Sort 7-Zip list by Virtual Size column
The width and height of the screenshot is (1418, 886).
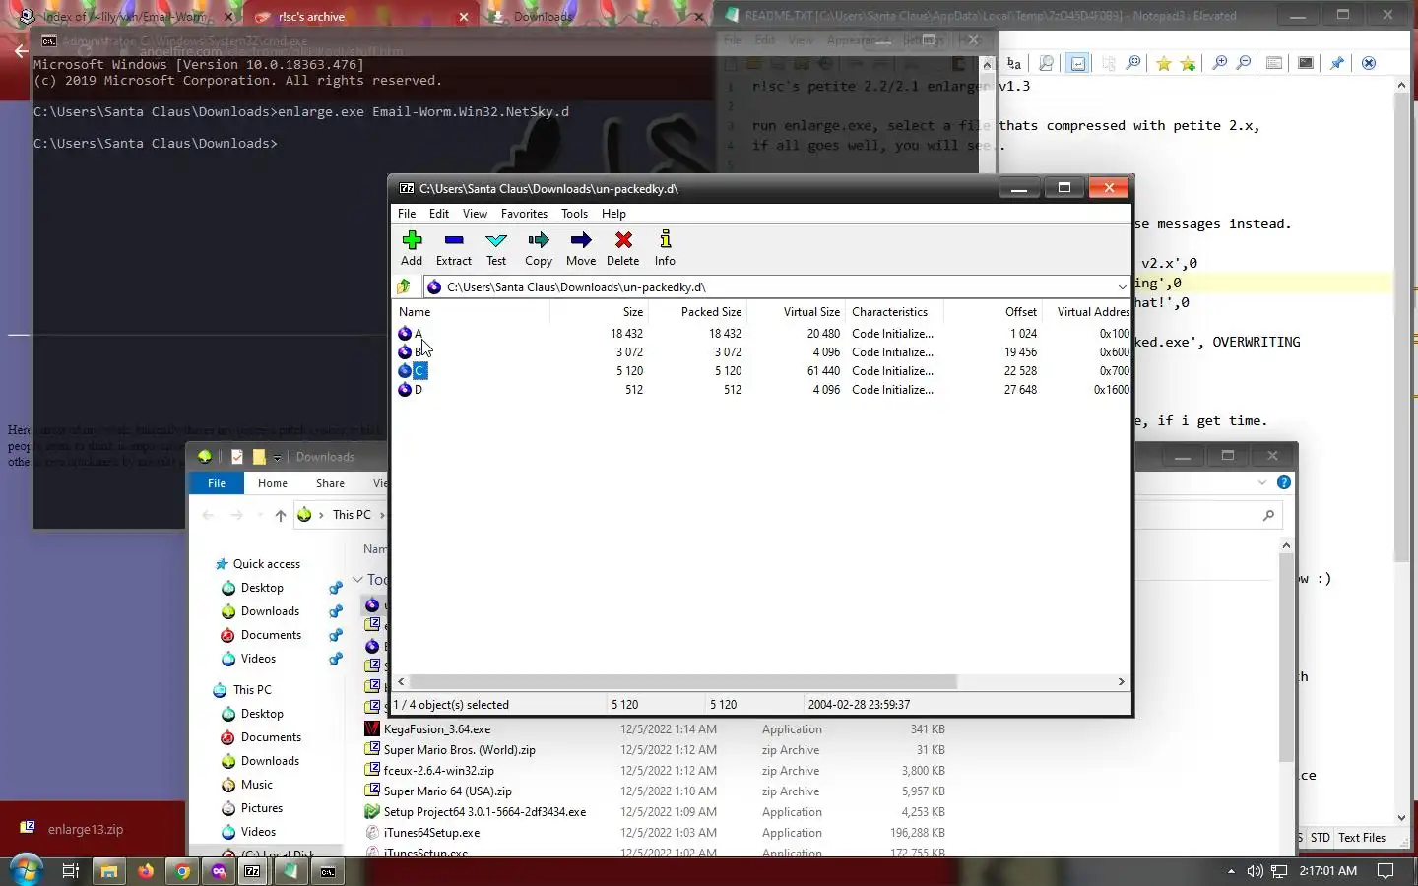797,312
